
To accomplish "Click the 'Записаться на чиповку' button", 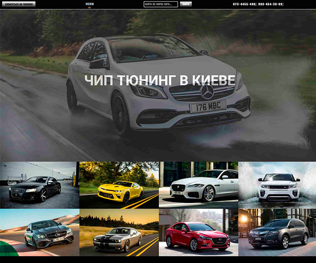I will click(19, 4).
